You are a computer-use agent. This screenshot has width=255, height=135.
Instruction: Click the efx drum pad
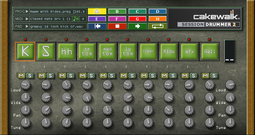click(x=189, y=51)
